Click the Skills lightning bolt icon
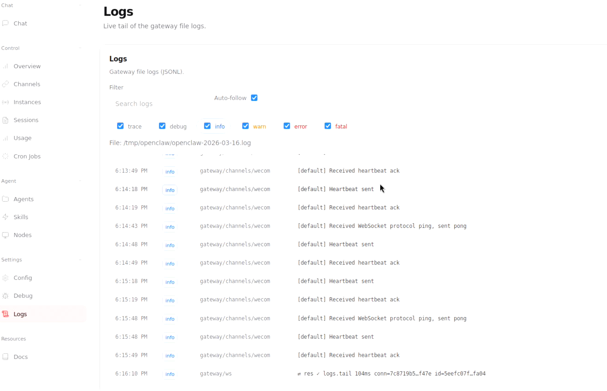Image resolution: width=607 pixels, height=391 pixels. click(5, 217)
